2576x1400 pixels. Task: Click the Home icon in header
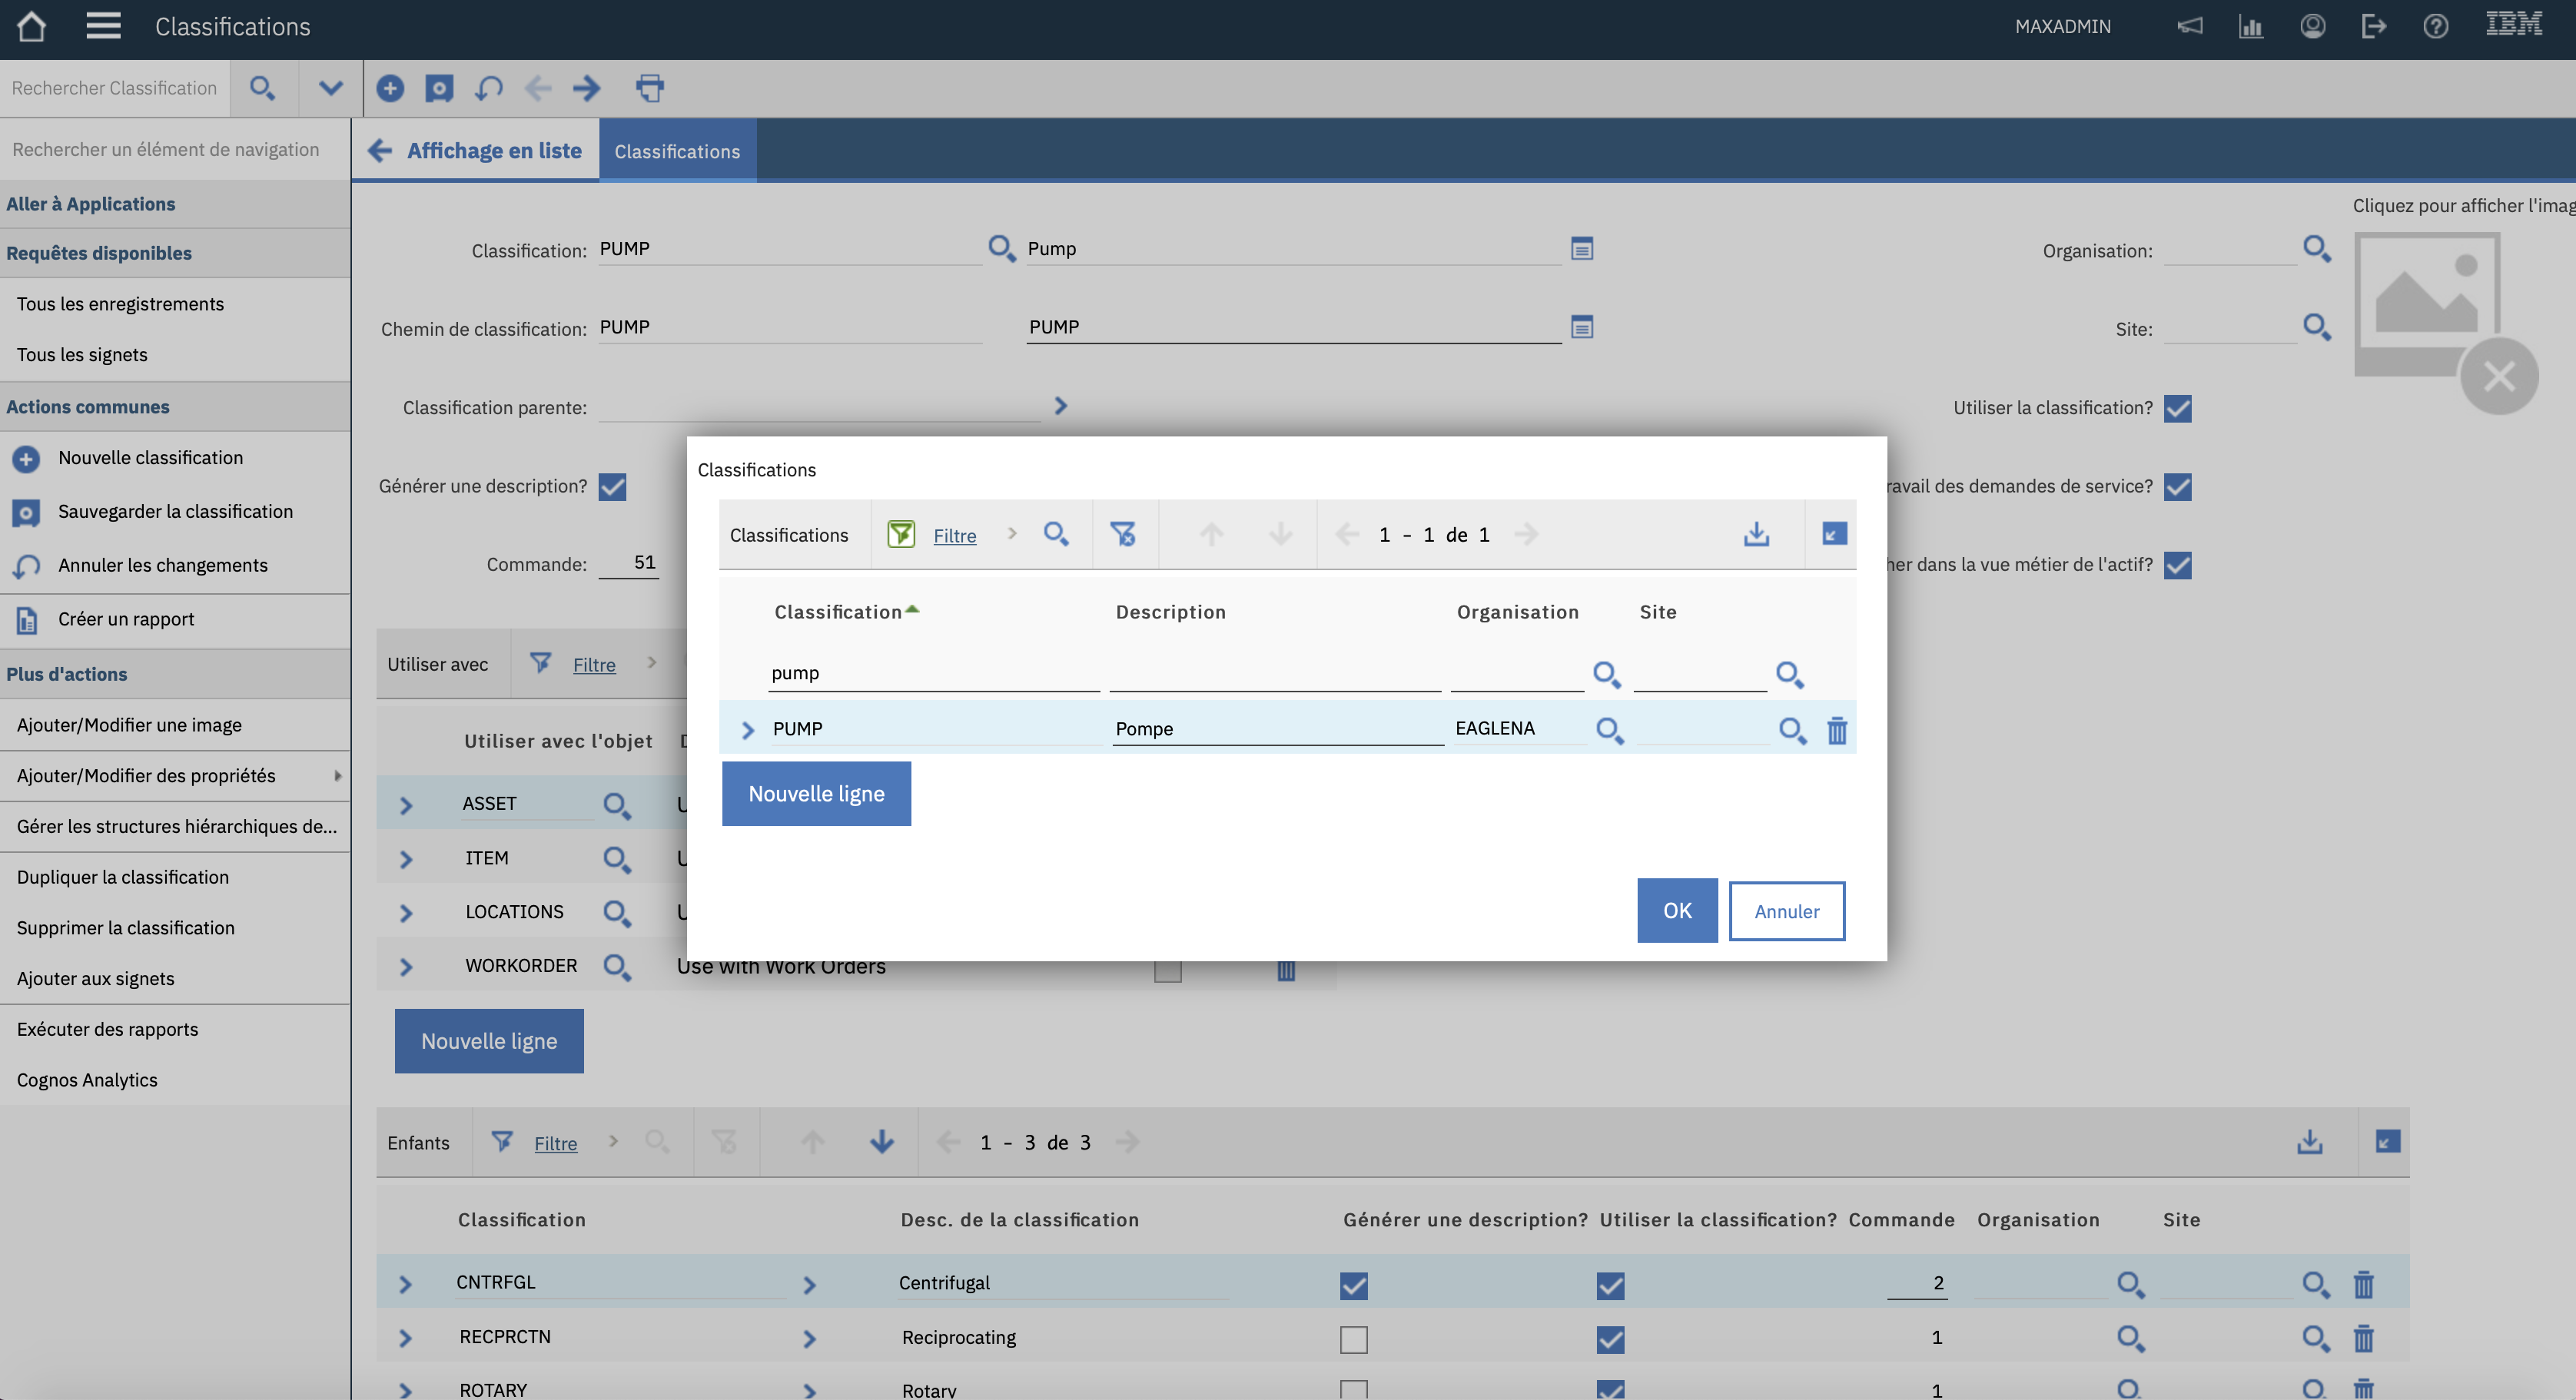(x=31, y=26)
